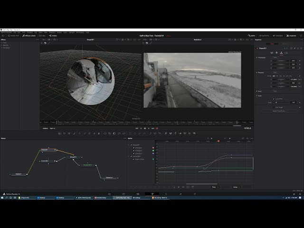The width and height of the screenshot is (304, 228).
Task: Go to the Fairlight page icon
Action: click(180, 194)
